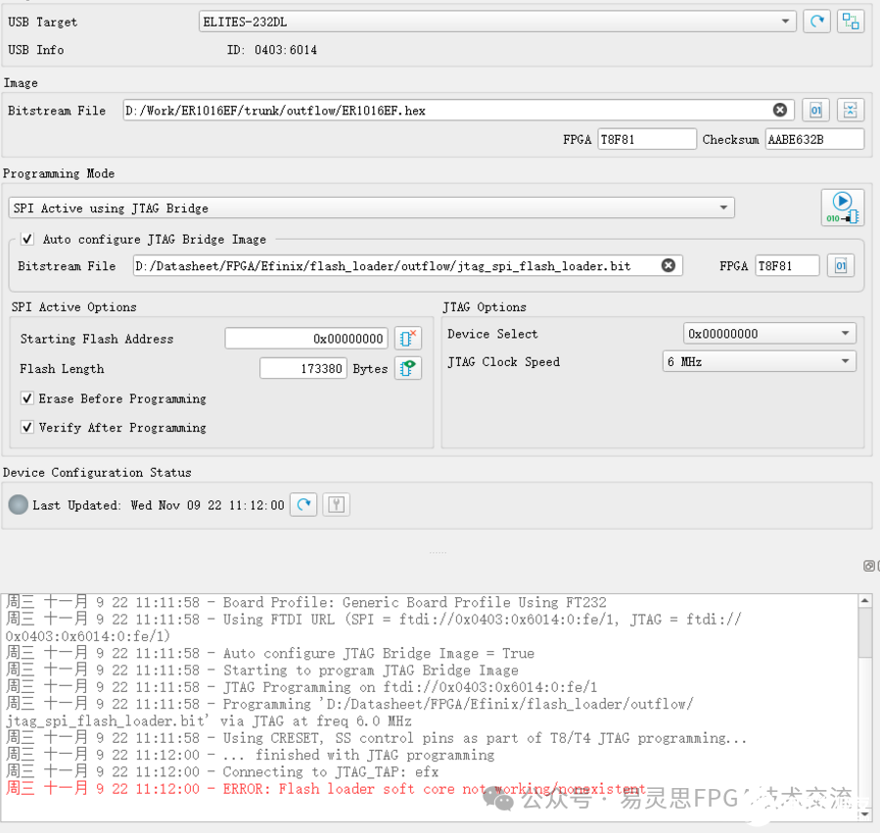
Task: Browse for the JTAG Bridge bitstream file
Action: pyautogui.click(x=841, y=265)
